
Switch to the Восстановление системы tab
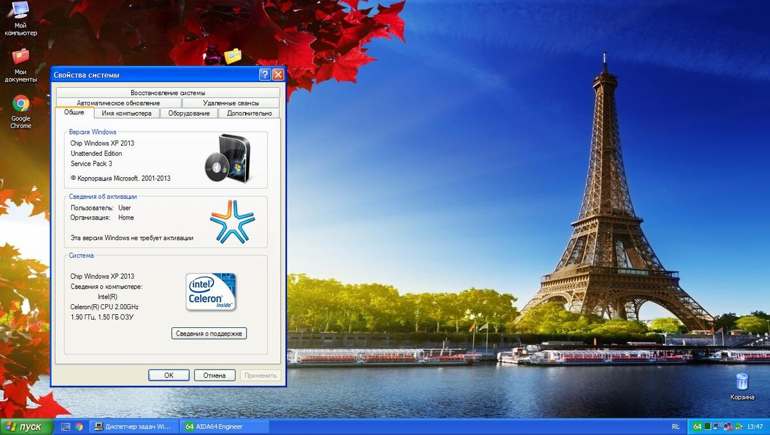(x=168, y=92)
